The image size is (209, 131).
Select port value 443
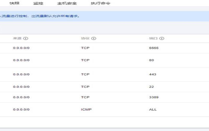click(153, 74)
